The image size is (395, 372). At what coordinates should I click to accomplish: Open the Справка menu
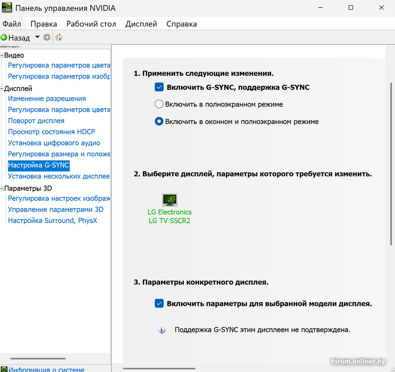[182, 24]
